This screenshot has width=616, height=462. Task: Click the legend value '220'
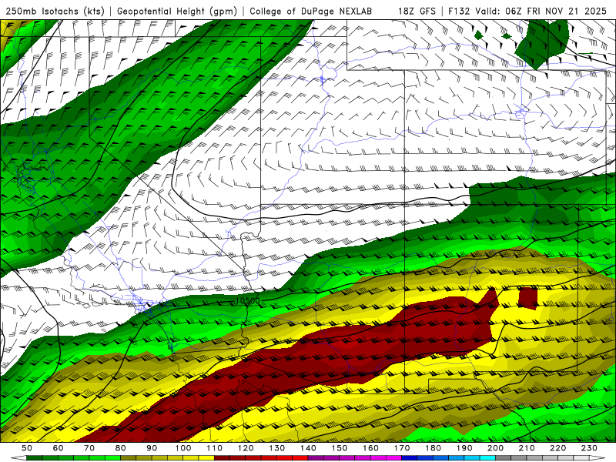[558, 448]
